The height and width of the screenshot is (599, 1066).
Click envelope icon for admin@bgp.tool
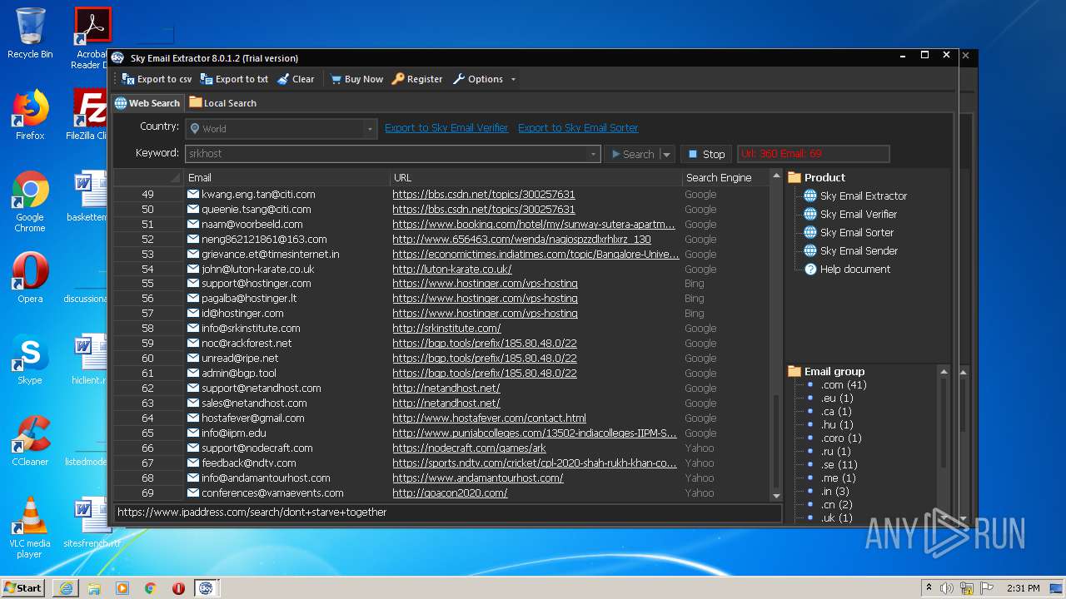(x=193, y=374)
